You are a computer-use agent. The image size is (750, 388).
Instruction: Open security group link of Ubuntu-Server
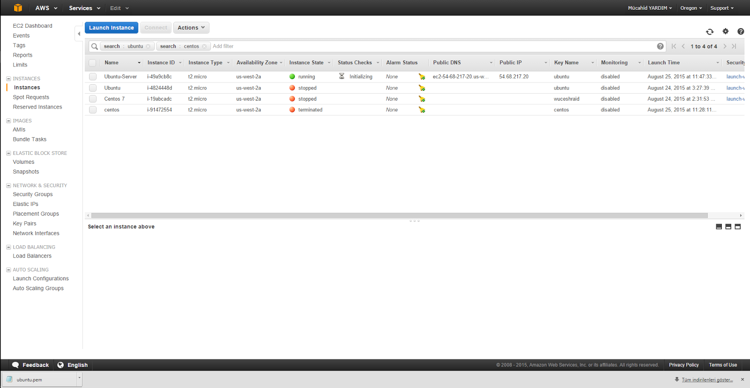click(735, 77)
